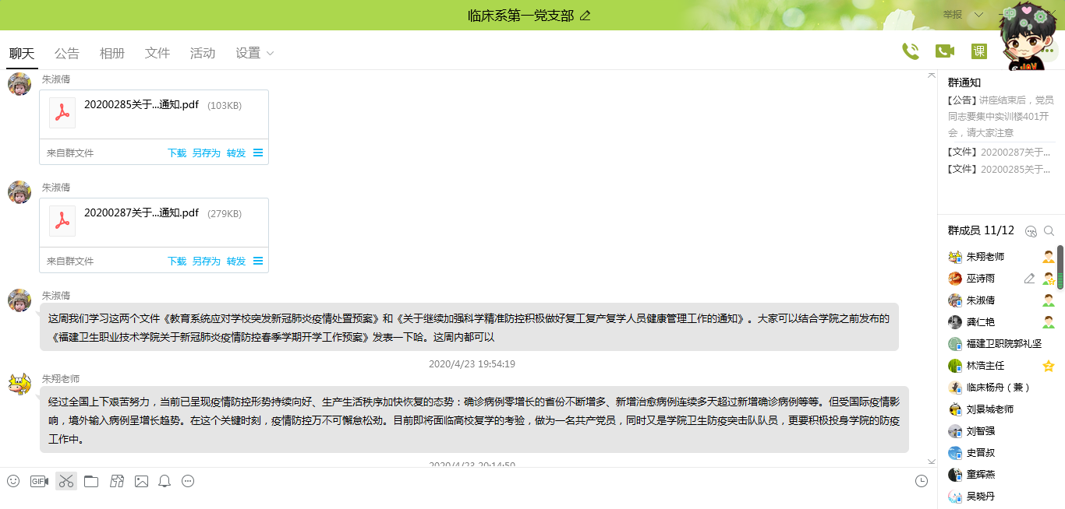Open the options menu for 20200285 PDF
This screenshot has width=1065, height=509.
[x=258, y=153]
